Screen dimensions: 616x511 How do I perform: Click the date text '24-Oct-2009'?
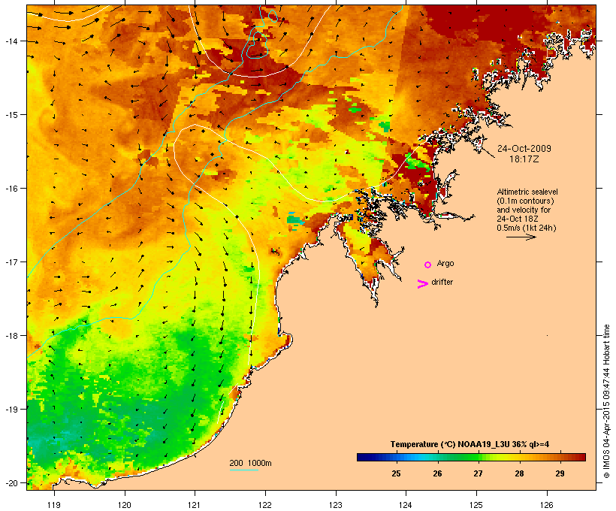click(524, 149)
